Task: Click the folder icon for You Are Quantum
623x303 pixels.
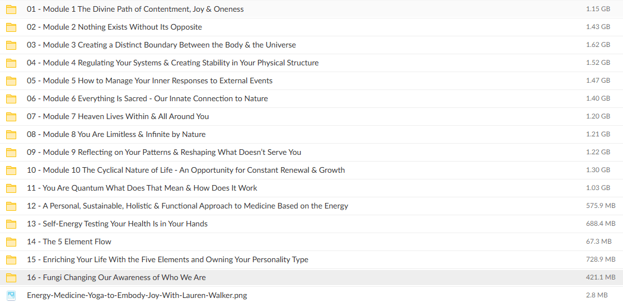Action: [11, 188]
